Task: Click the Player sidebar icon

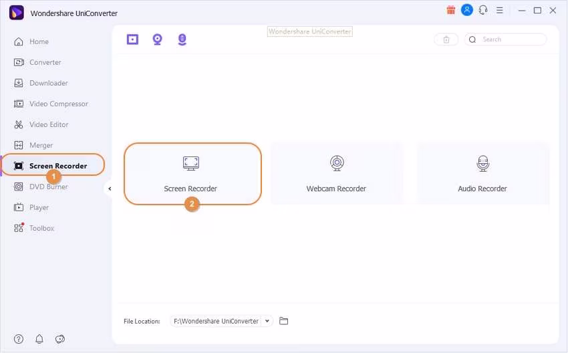Action: [x=19, y=207]
